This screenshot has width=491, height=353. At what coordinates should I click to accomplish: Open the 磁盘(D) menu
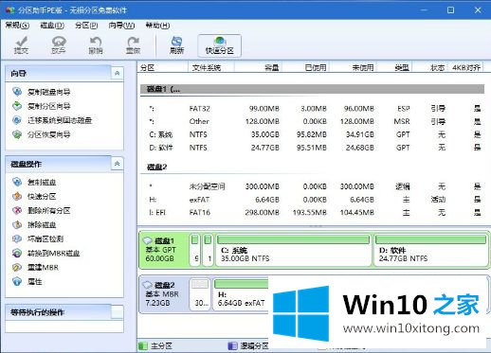52,26
